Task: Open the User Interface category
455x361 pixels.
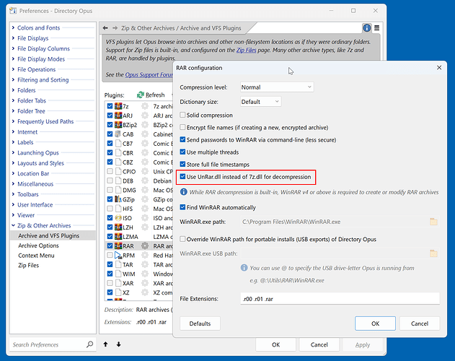Action: 35,204
